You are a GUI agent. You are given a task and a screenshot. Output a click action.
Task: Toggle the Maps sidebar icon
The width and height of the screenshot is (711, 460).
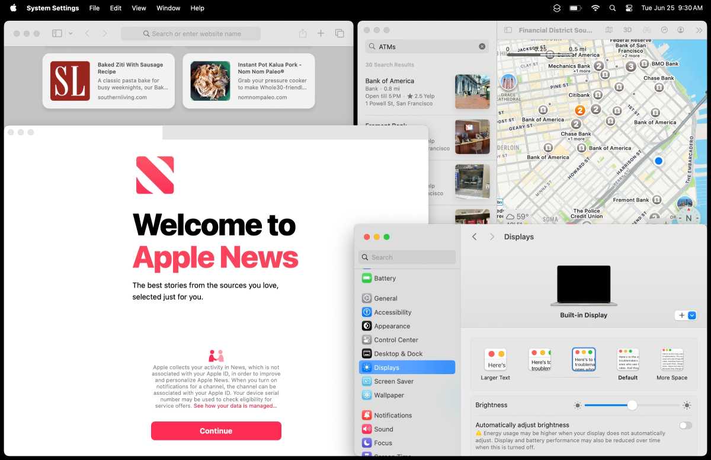pos(508,30)
